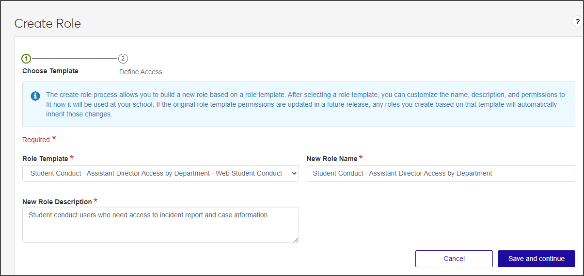
Task: Select the step 1 circle indicator
Action: (26, 59)
